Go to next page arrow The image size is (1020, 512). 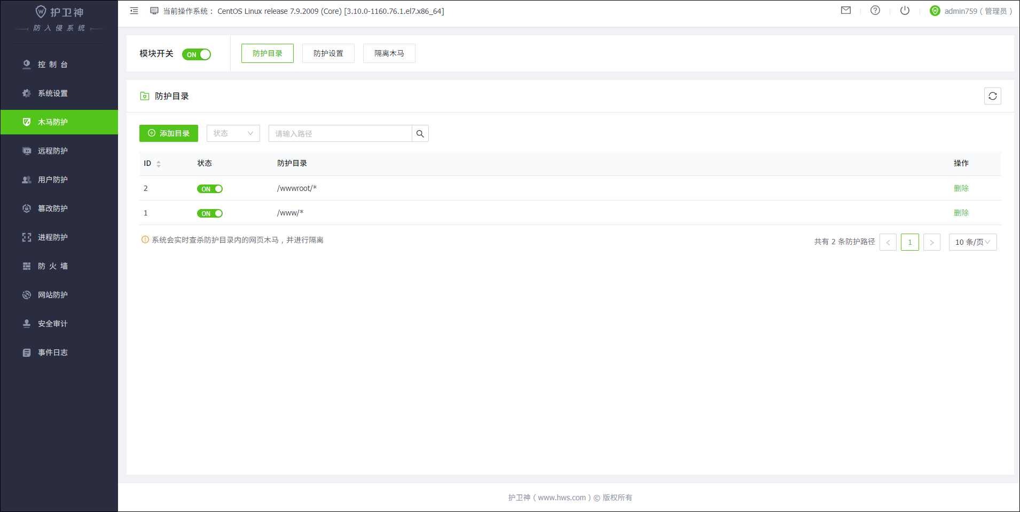[x=932, y=242]
